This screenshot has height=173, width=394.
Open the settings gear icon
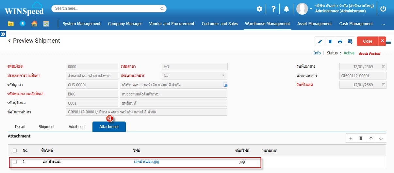(259, 9)
